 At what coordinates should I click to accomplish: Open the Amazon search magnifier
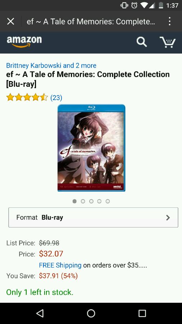click(142, 42)
